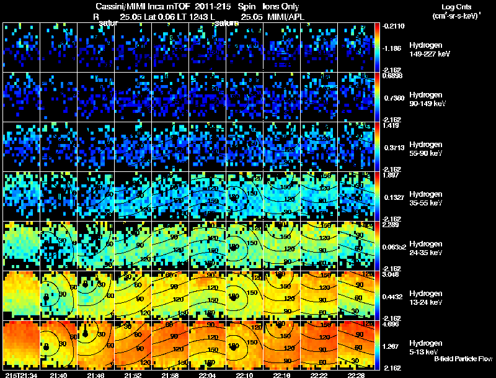Select the Hydrogen 90-149 keV panel at 21:46
This screenshot has height=378, width=496.
click(x=96, y=97)
